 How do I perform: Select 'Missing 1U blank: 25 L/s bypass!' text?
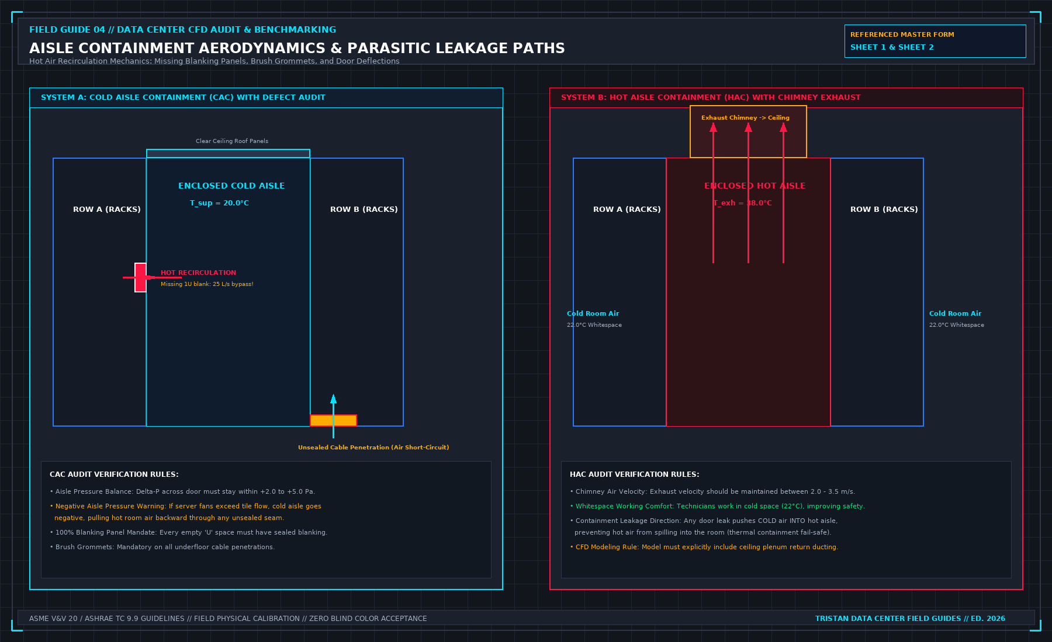[207, 284]
